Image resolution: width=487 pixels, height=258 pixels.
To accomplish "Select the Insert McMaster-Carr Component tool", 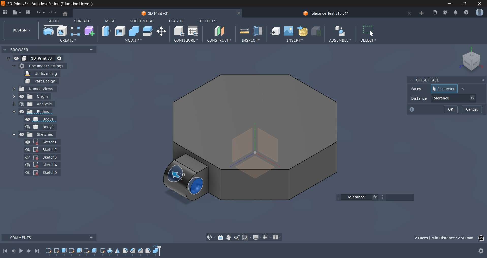I will 317,31.
